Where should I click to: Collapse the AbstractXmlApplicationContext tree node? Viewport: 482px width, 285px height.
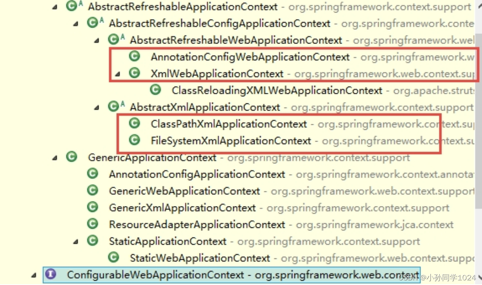(x=96, y=107)
